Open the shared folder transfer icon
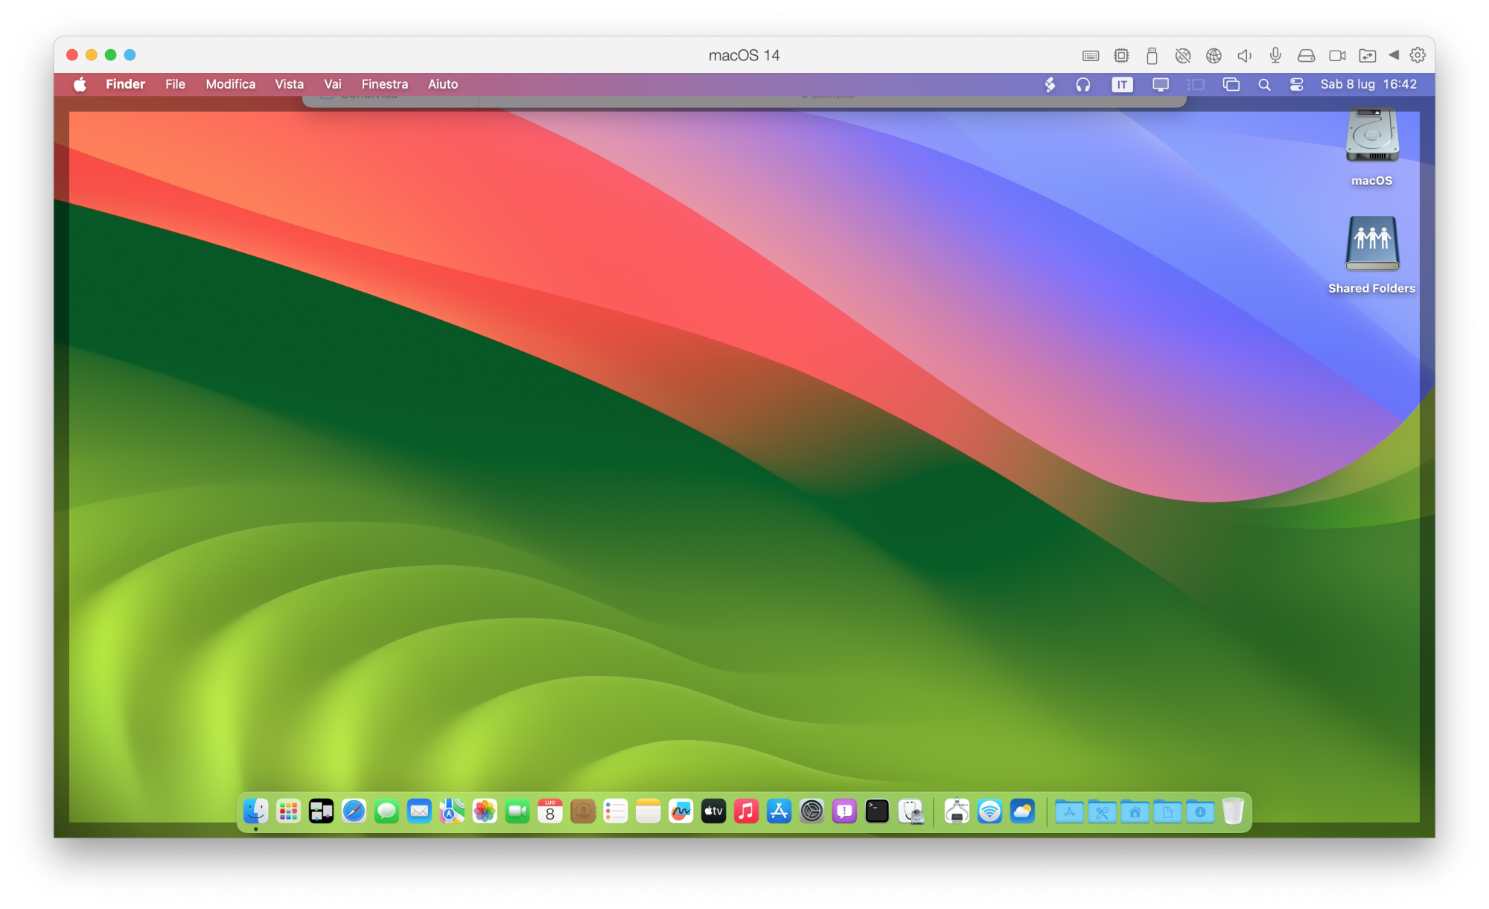Viewport: 1489px width, 909px height. pos(1368,56)
